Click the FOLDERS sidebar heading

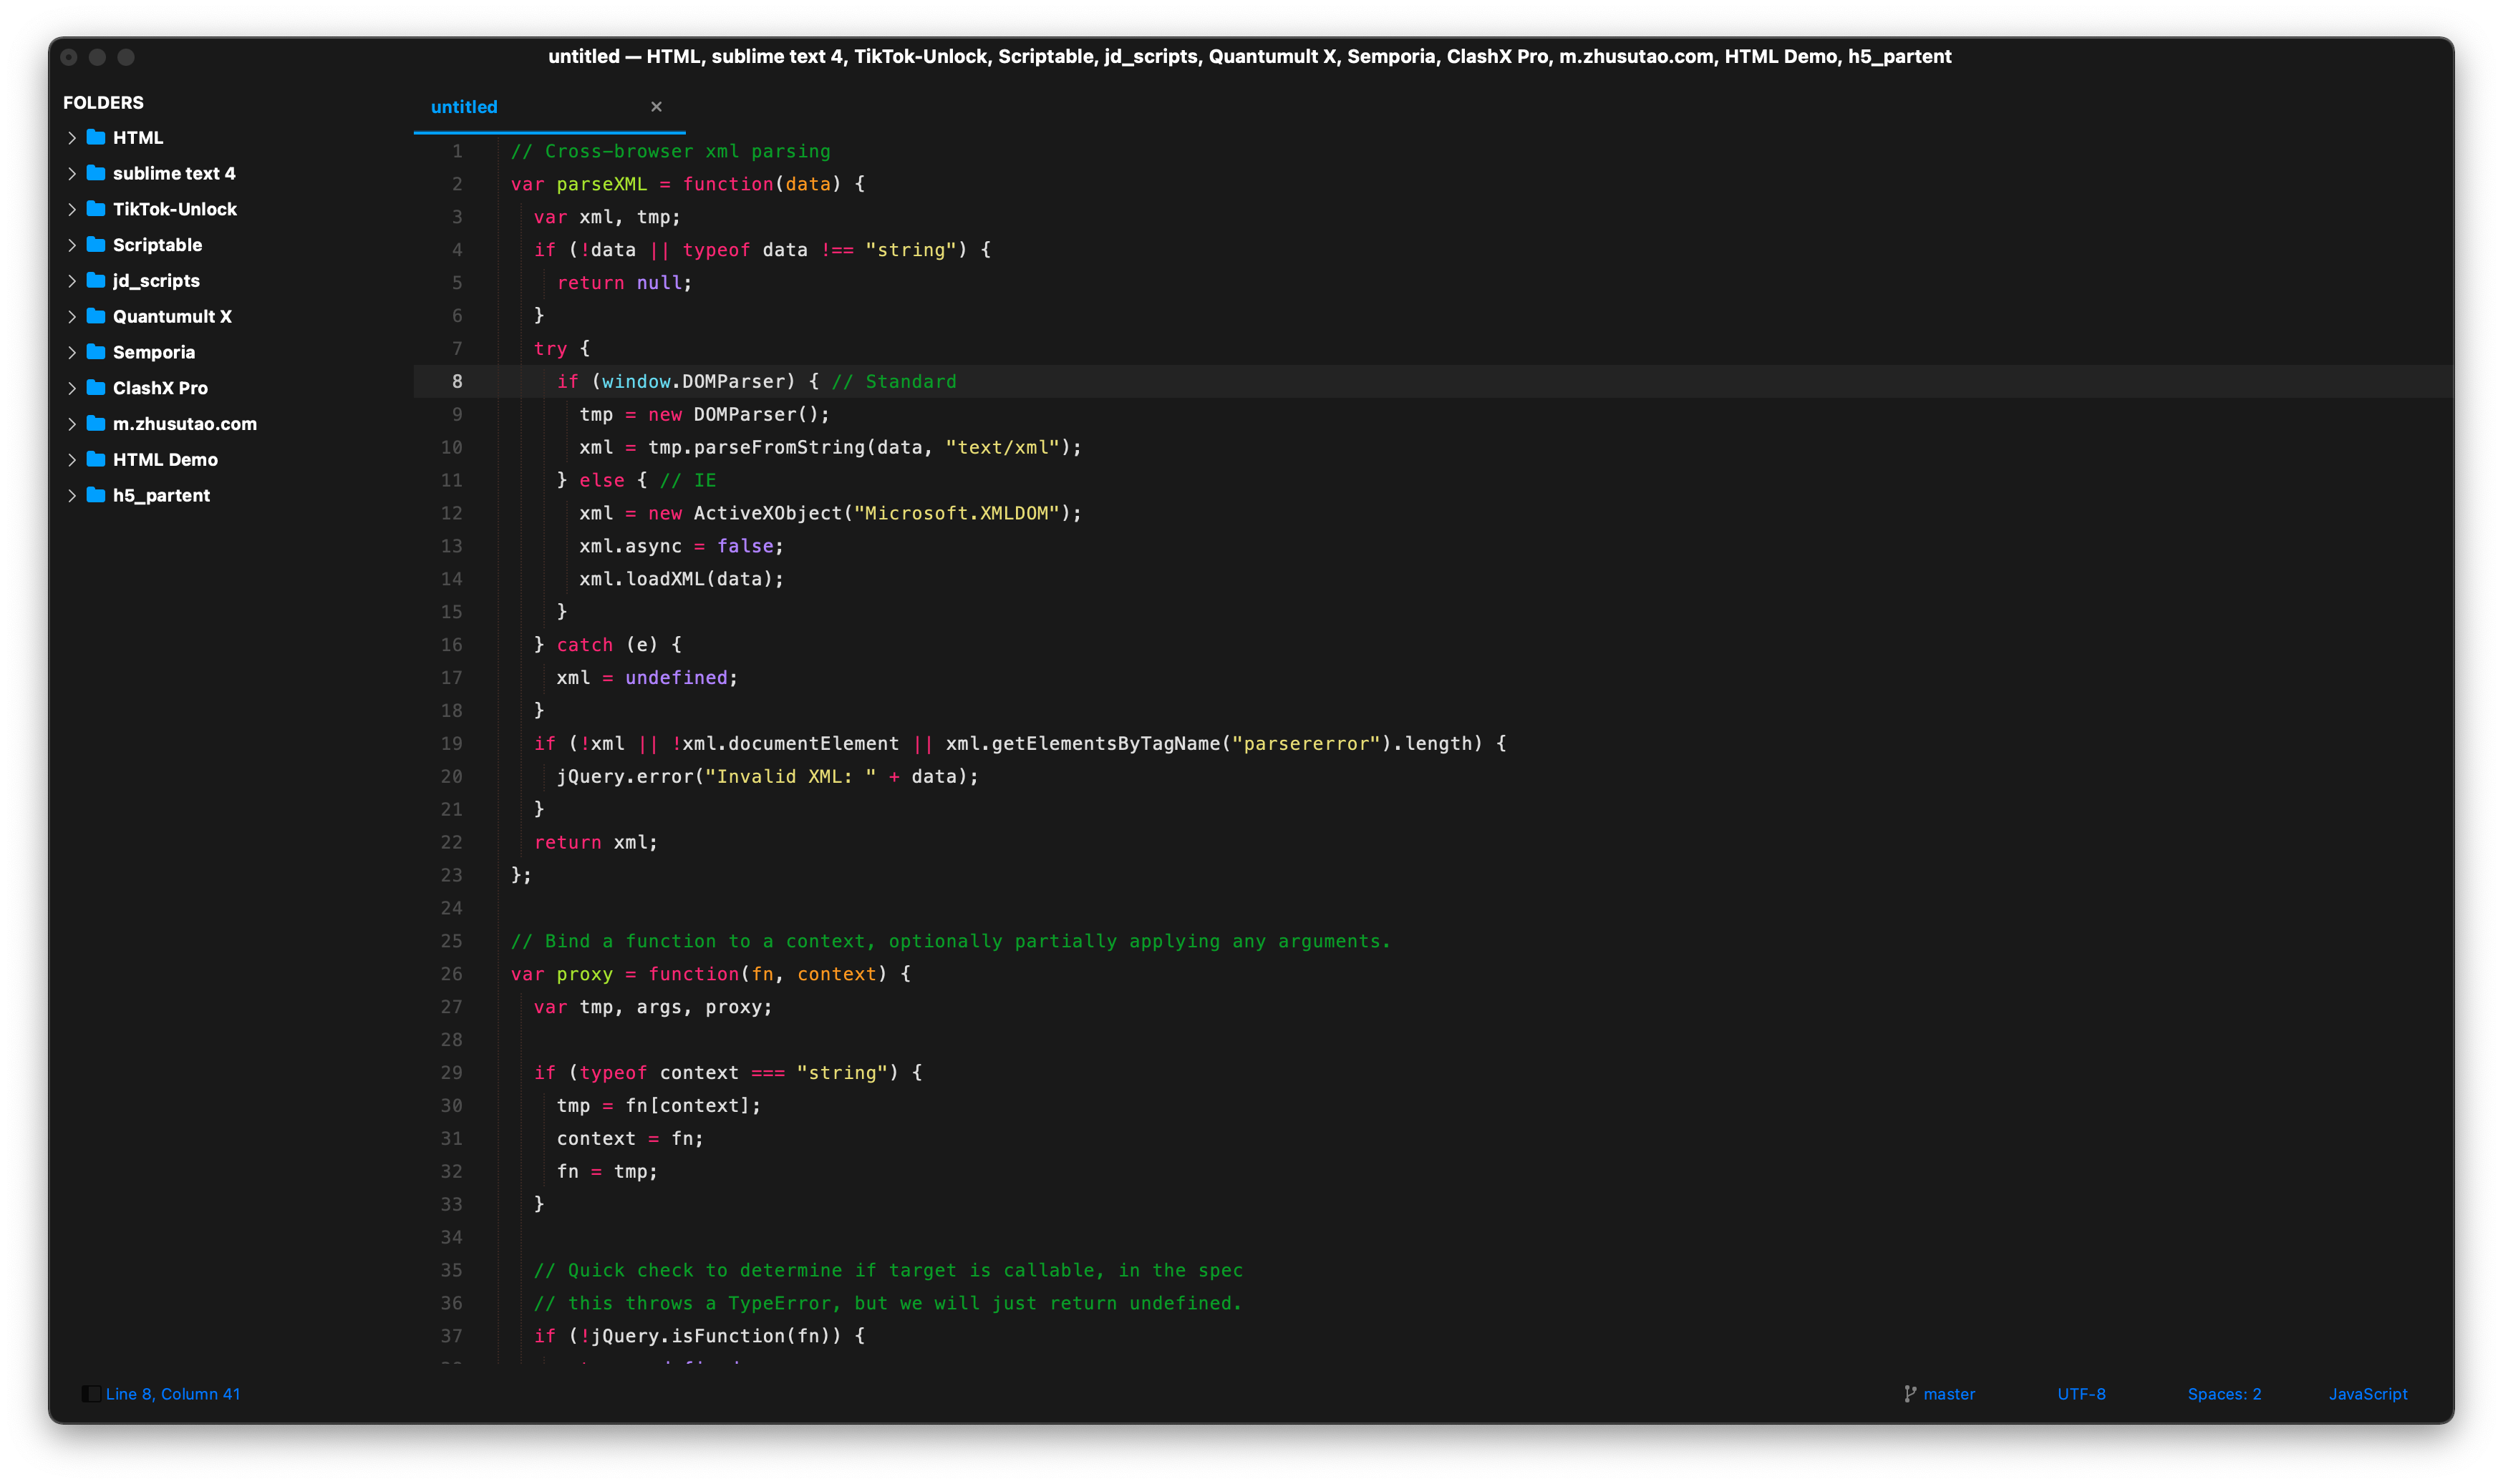(103, 103)
